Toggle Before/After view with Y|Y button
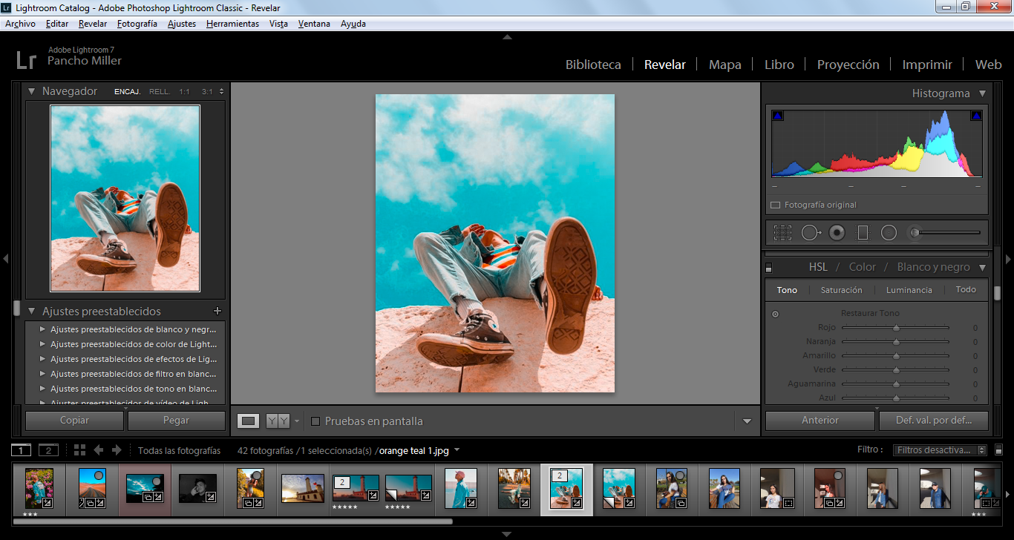The image size is (1014, 540). (x=278, y=421)
